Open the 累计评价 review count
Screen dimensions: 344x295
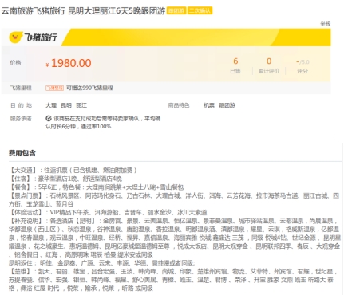point(269,66)
